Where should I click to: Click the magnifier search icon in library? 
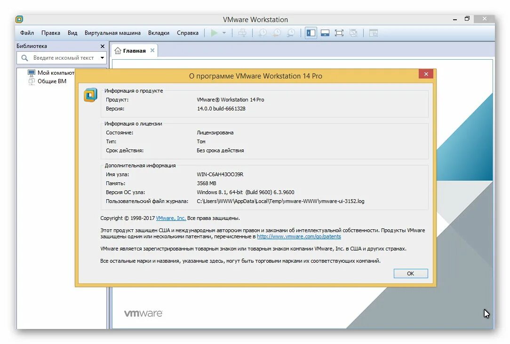[x=24, y=58]
